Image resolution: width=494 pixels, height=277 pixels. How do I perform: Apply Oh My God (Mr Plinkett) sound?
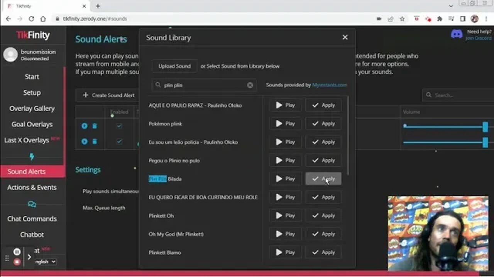pos(323,234)
